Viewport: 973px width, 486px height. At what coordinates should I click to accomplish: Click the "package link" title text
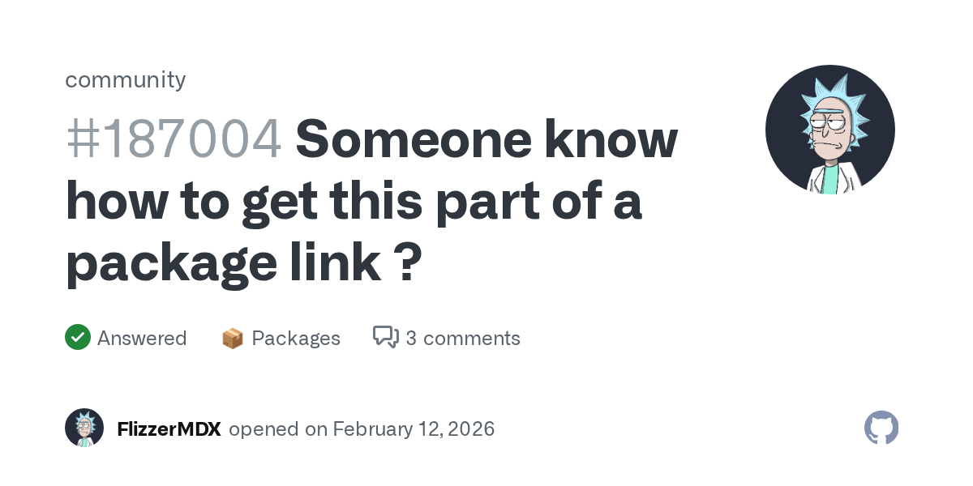(222, 262)
